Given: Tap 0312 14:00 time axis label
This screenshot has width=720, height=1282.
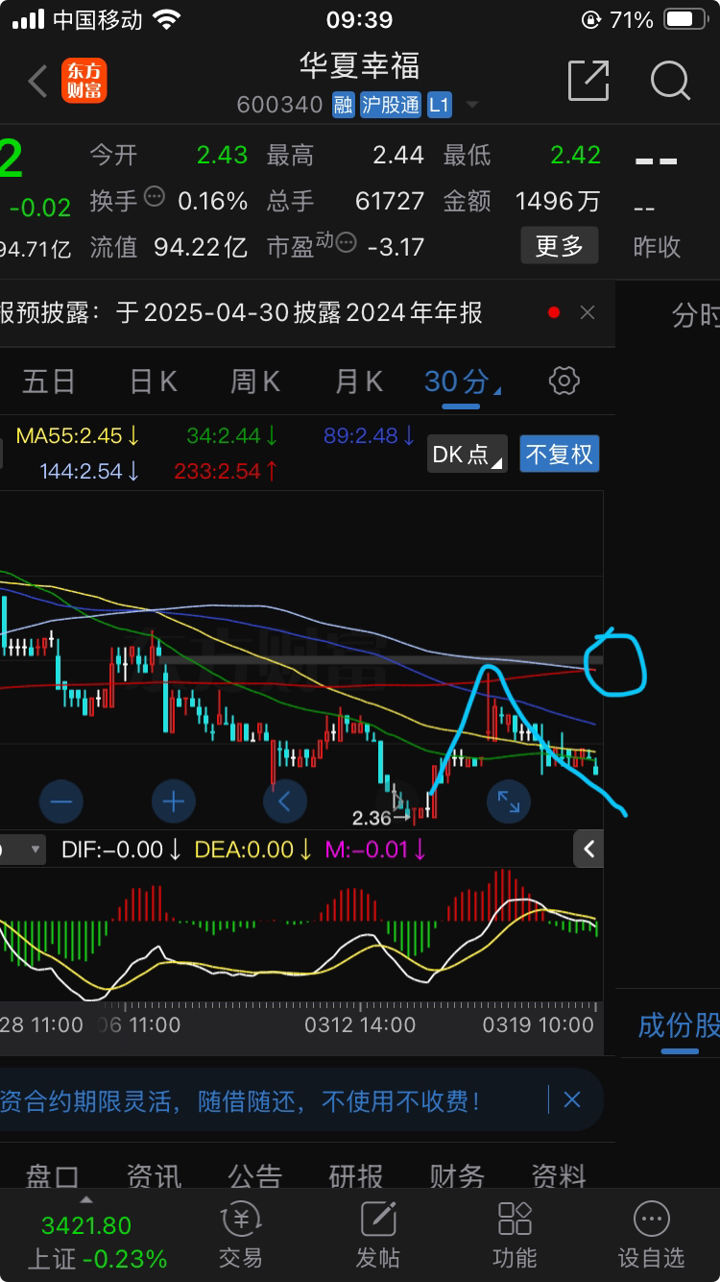Looking at the screenshot, I should [x=360, y=1024].
